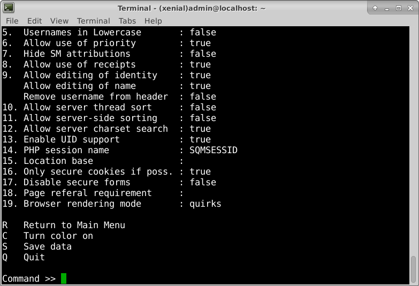Open the Help menu
This screenshot has width=419, height=286.
pos(153,21)
